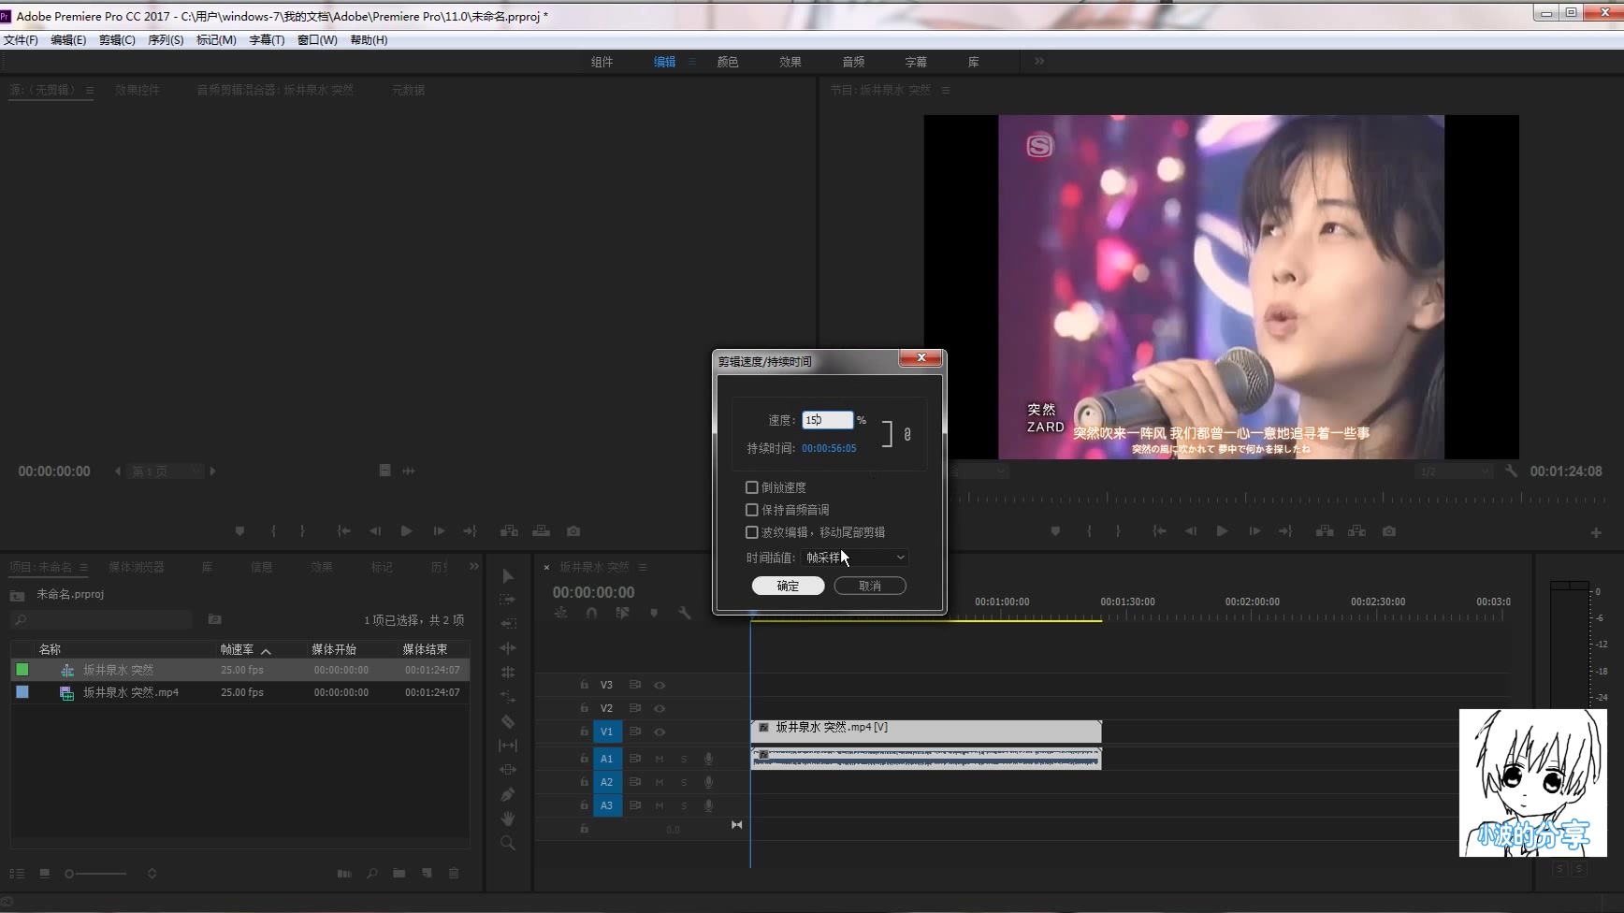Cancel dialog with 取消 button

870,586
